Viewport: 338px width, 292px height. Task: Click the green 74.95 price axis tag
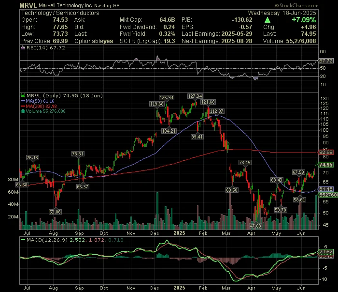326,165
